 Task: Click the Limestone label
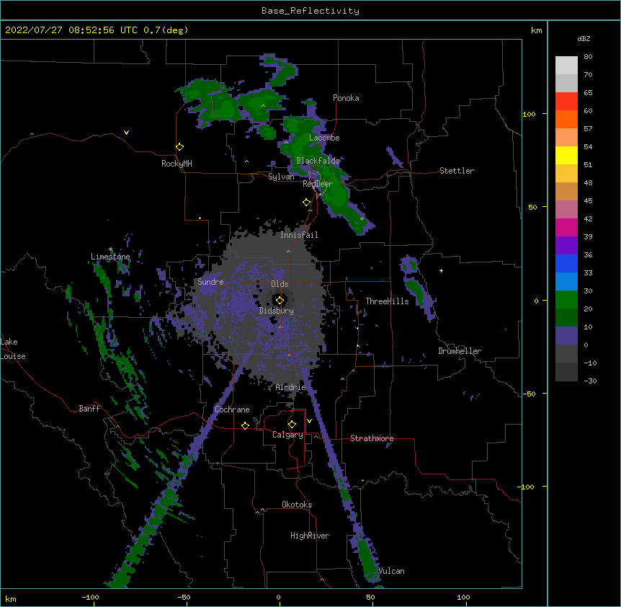coord(110,257)
